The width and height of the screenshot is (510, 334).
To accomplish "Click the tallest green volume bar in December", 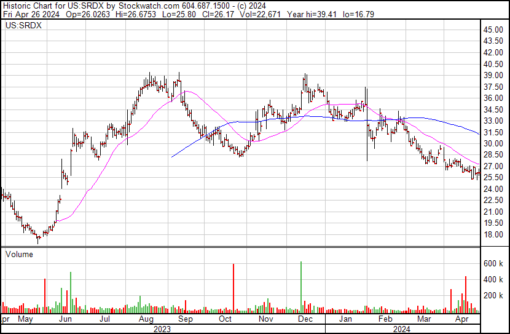I will 301,287.
